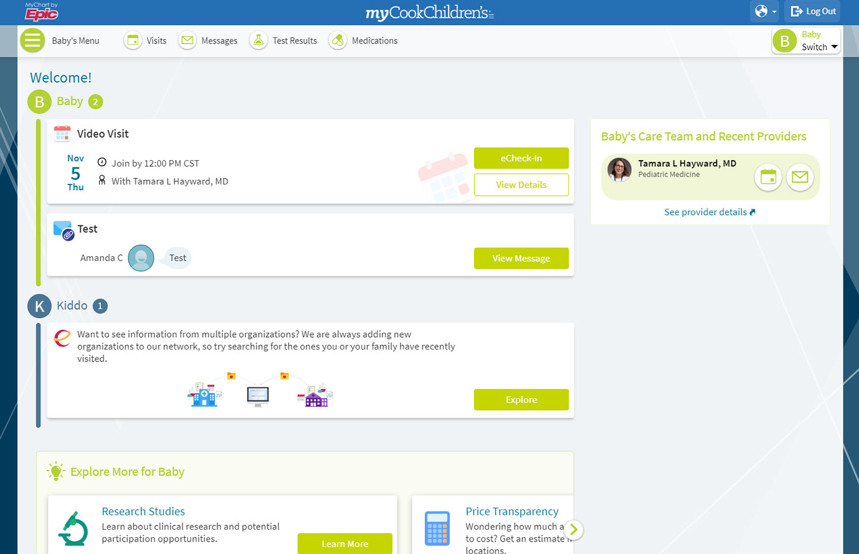Open Baby's Menu hamburger icon
Viewport: 859px width, 554px height.
32,41
